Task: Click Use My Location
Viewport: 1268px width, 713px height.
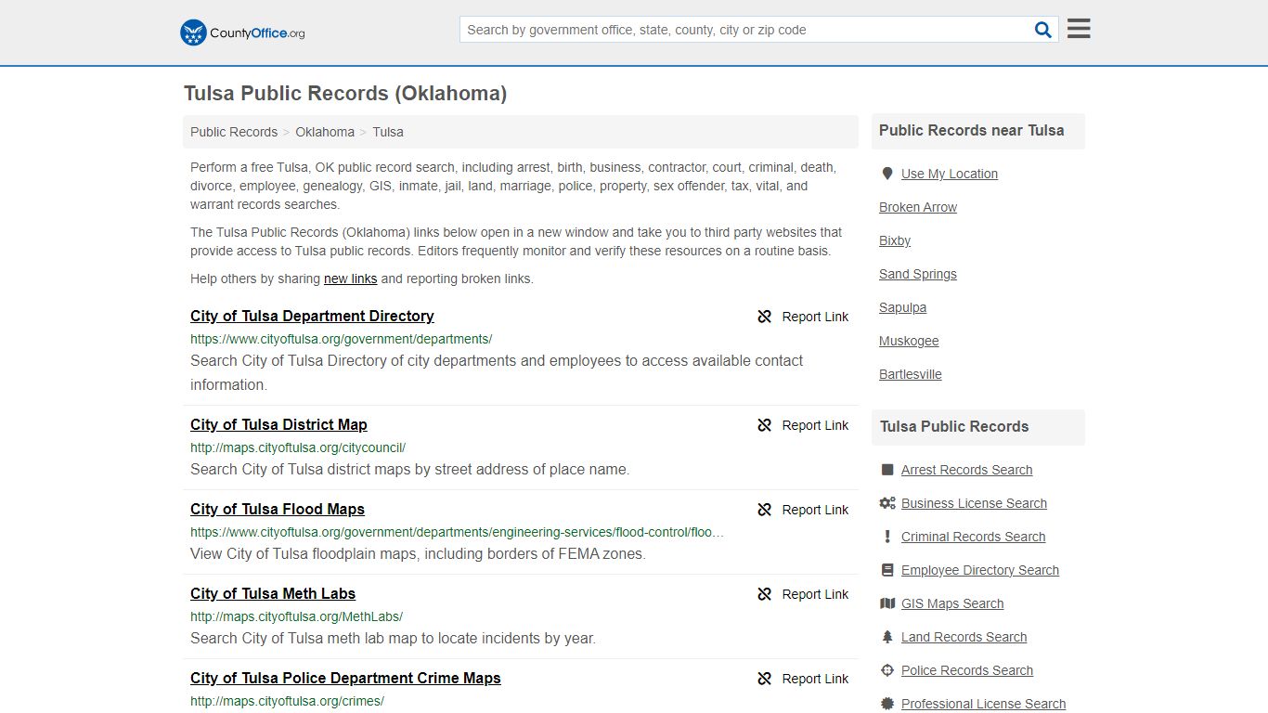Action: pos(950,174)
